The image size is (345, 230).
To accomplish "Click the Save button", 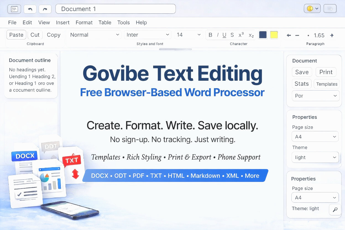I will click(x=302, y=72).
